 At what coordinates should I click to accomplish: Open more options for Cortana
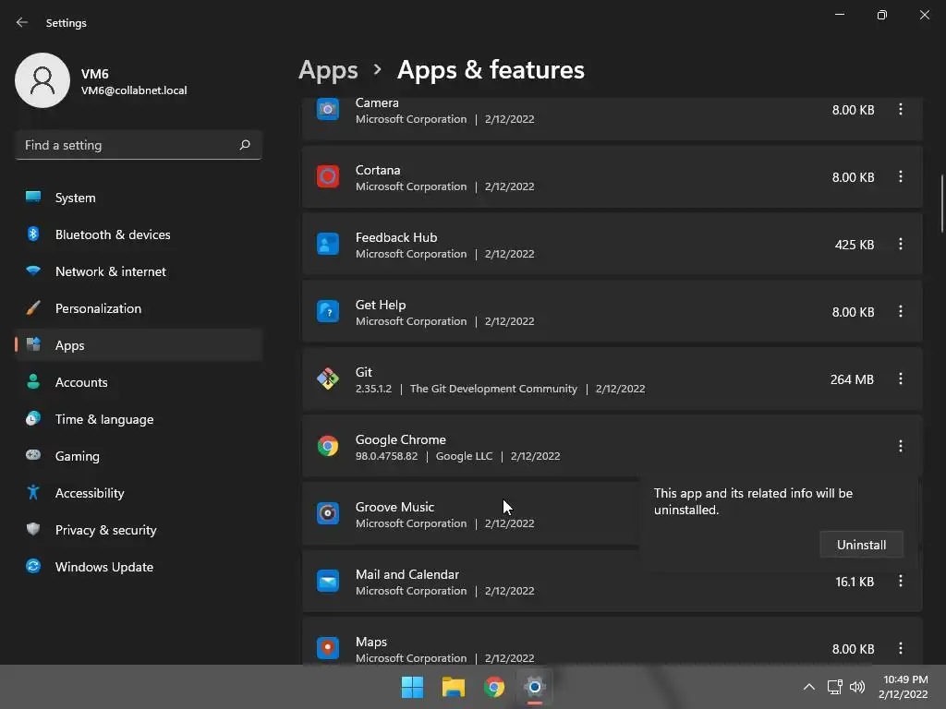point(900,176)
